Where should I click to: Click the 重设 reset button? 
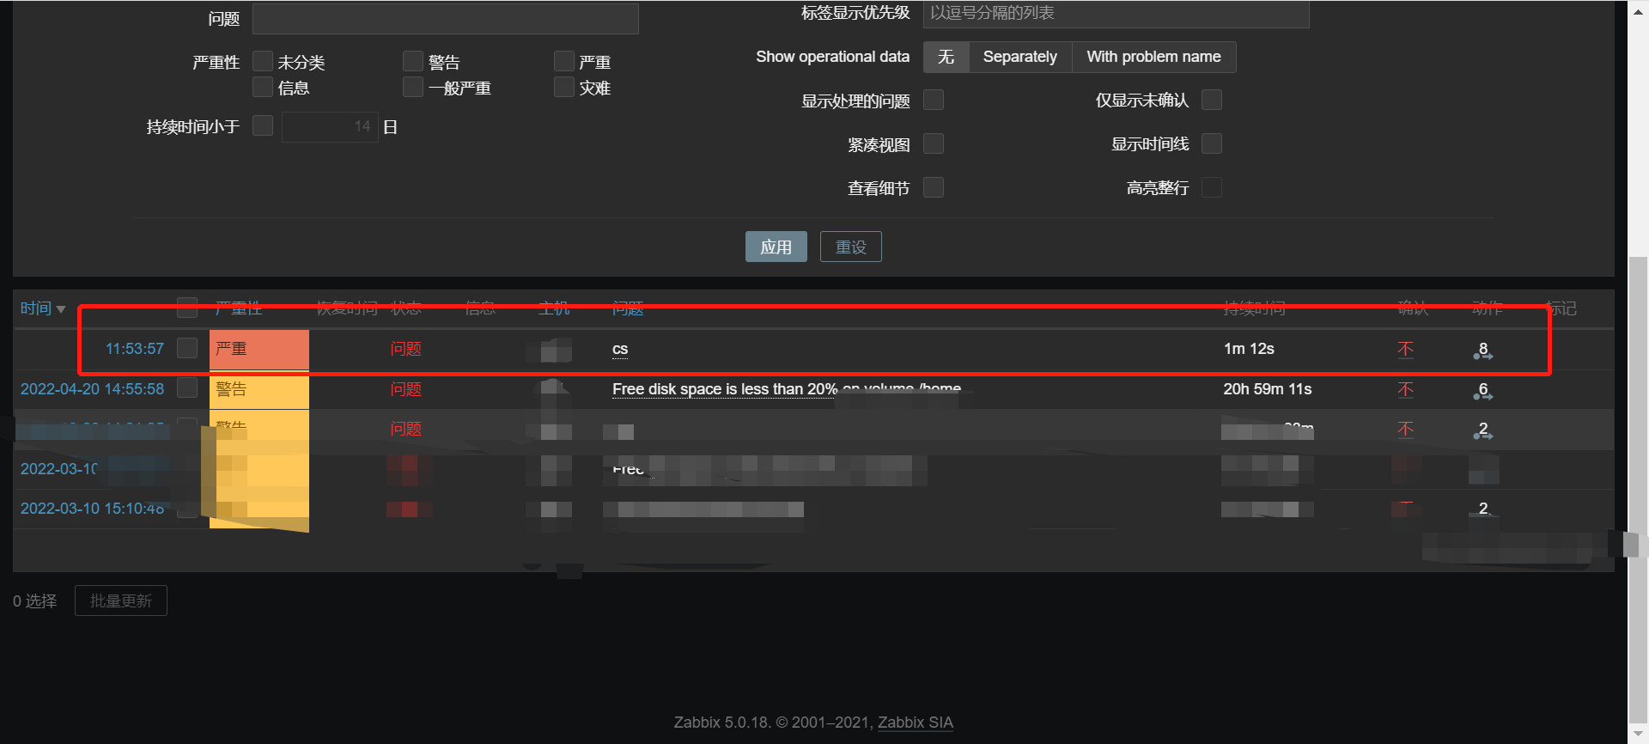point(850,247)
